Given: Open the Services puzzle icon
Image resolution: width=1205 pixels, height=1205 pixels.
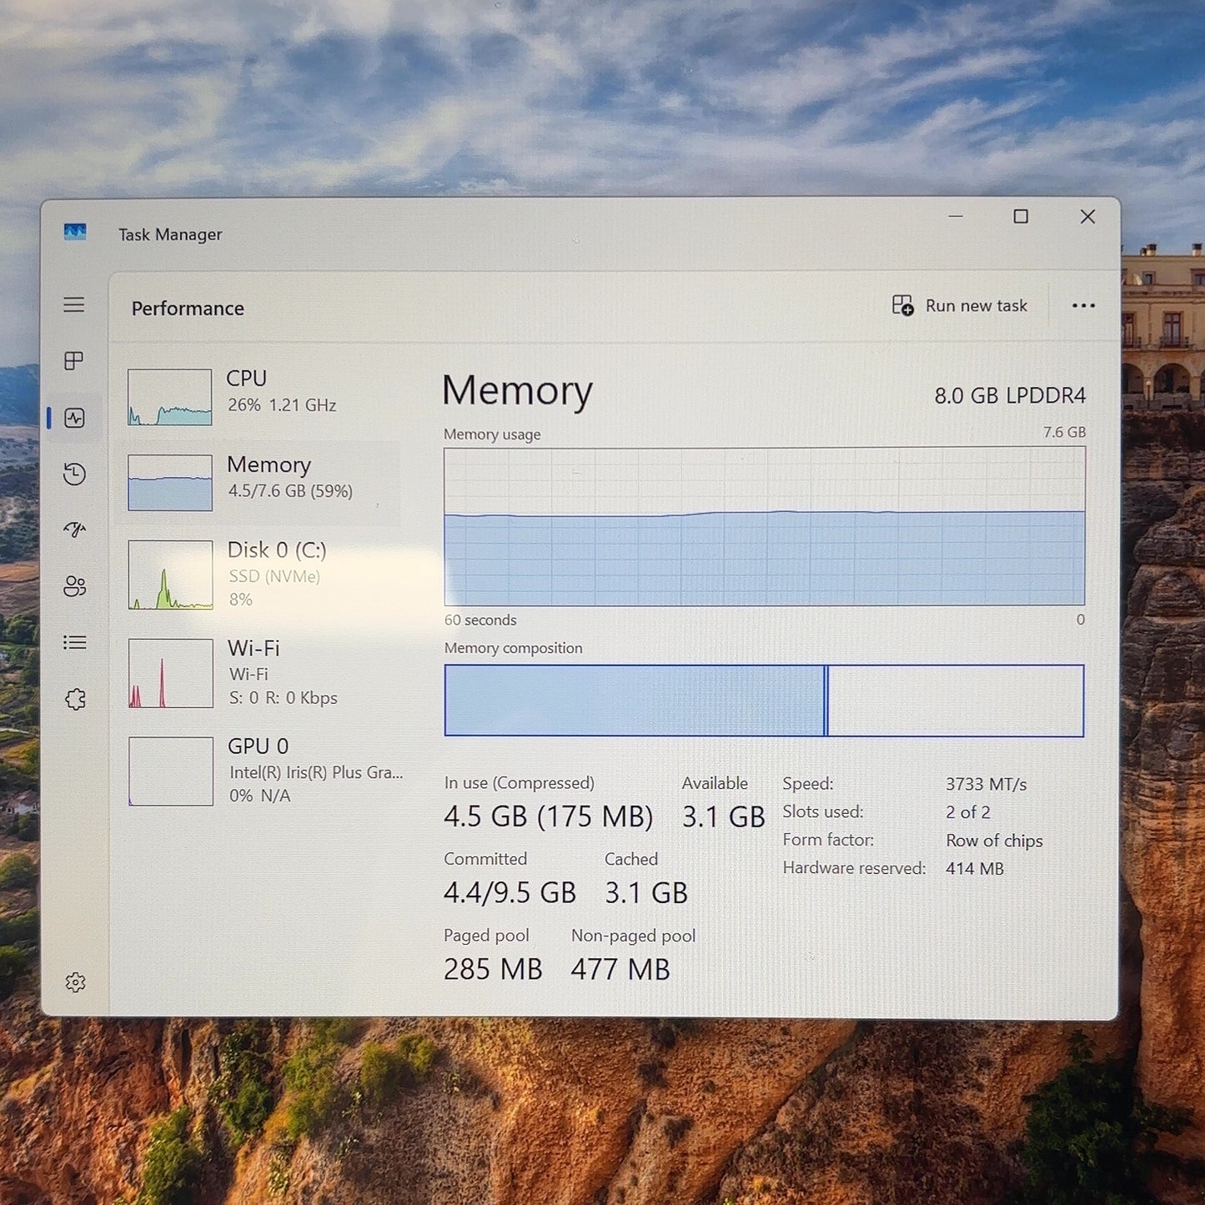Looking at the screenshot, I should click(x=75, y=699).
